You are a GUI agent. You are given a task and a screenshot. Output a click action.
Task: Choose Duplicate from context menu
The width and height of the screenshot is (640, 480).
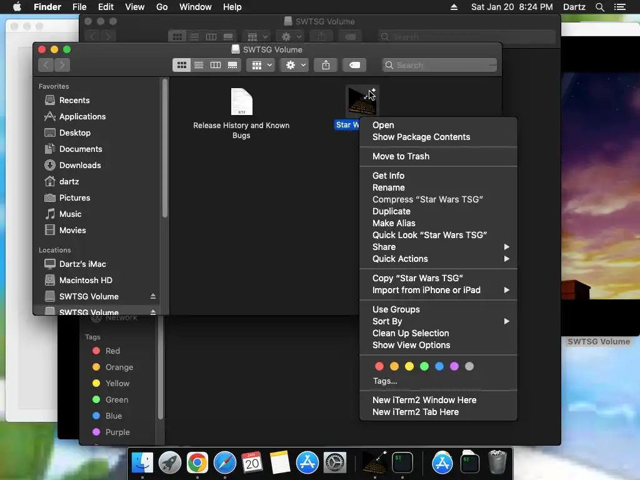pyautogui.click(x=438, y=211)
